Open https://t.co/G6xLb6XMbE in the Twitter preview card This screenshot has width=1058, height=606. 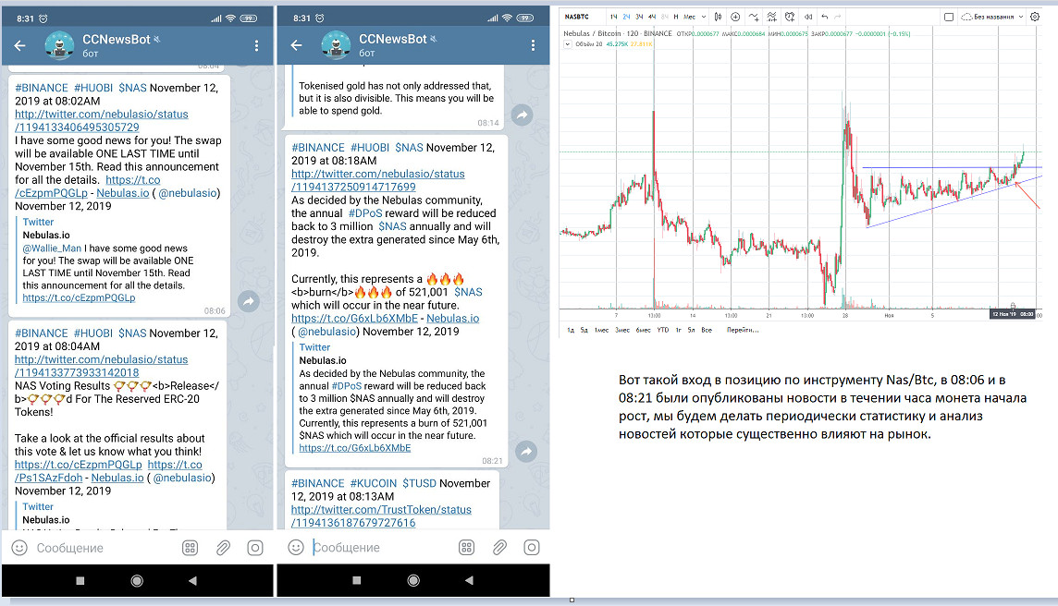[x=355, y=448]
